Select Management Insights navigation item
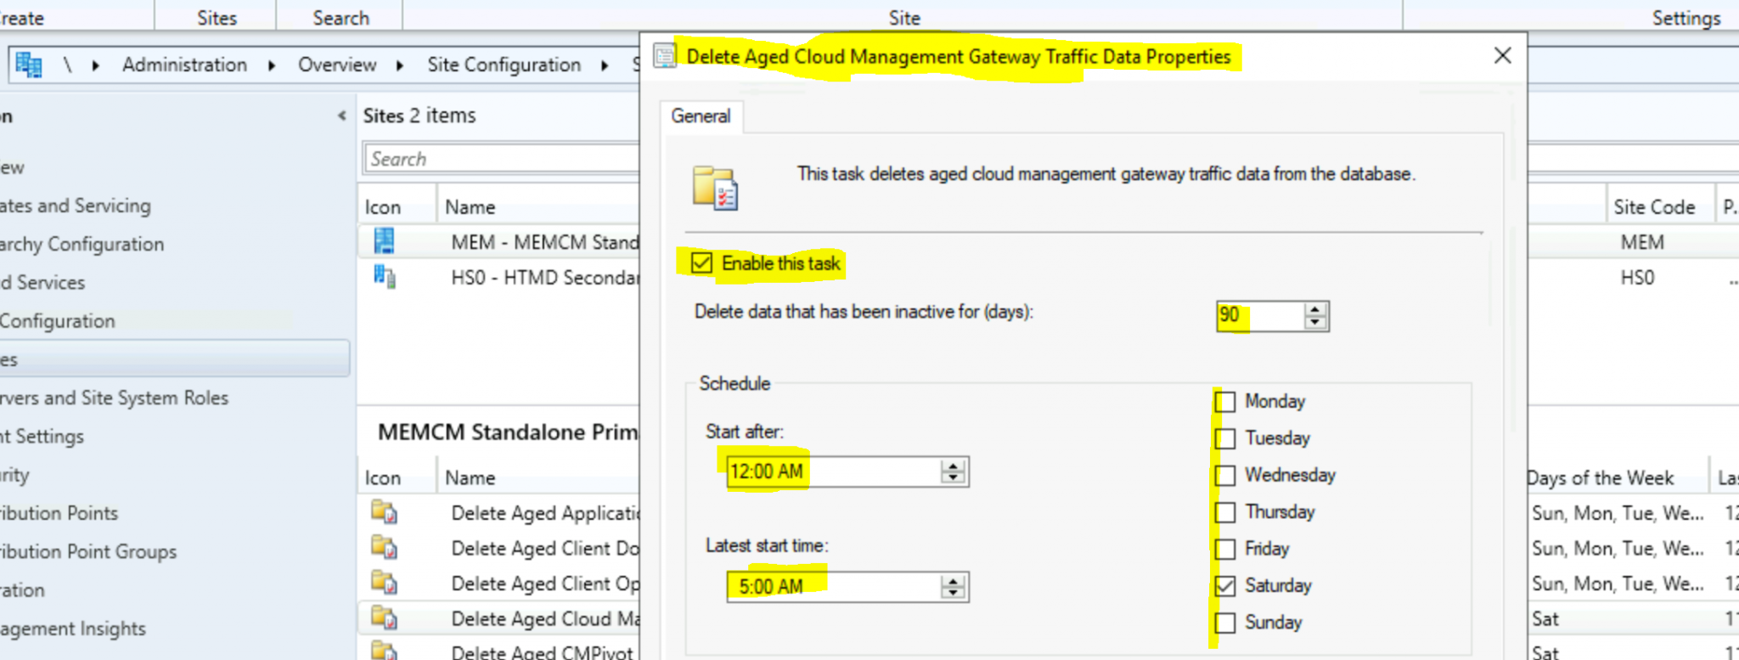This screenshot has width=1739, height=660. coord(73,629)
